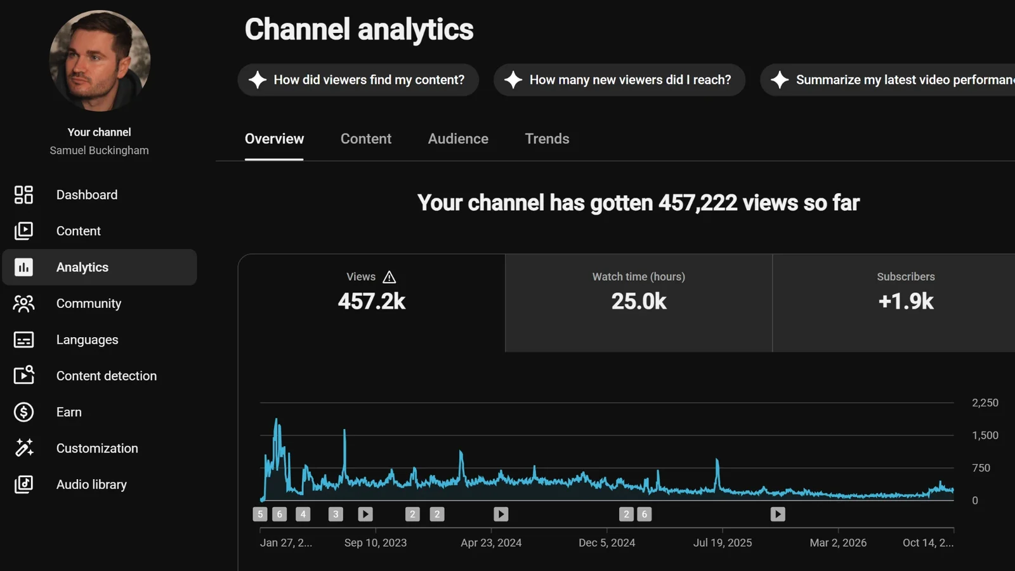Click the 'Mar 2, 2026' axis label
The height and width of the screenshot is (571, 1015).
(x=838, y=542)
